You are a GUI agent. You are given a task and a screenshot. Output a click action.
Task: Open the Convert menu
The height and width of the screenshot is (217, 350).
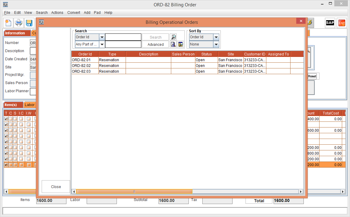pyautogui.click(x=74, y=13)
